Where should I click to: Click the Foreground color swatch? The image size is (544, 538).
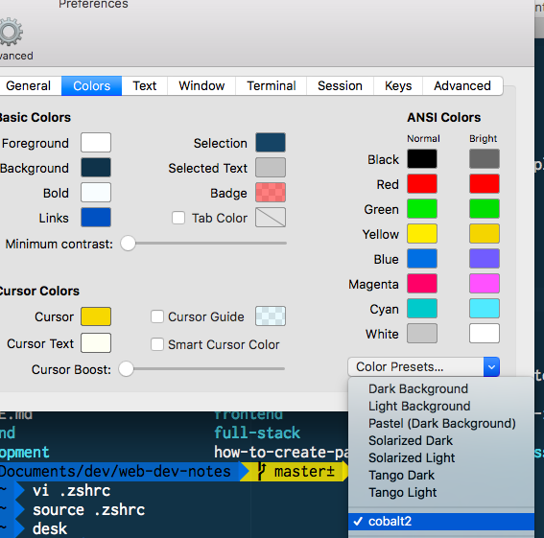[96, 142]
